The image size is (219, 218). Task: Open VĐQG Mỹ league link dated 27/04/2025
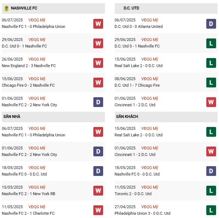point(150,207)
